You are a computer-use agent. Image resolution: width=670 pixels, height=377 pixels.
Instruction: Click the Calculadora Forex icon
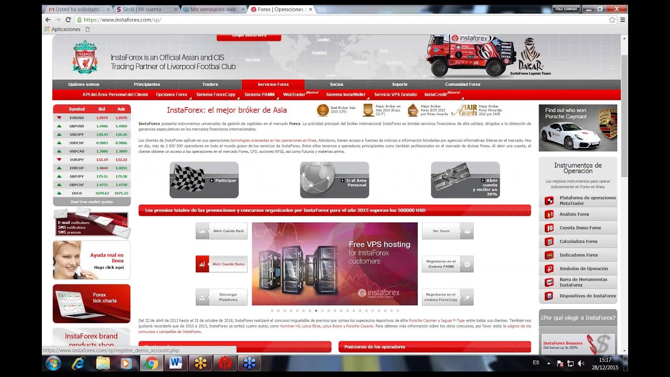coord(549,241)
